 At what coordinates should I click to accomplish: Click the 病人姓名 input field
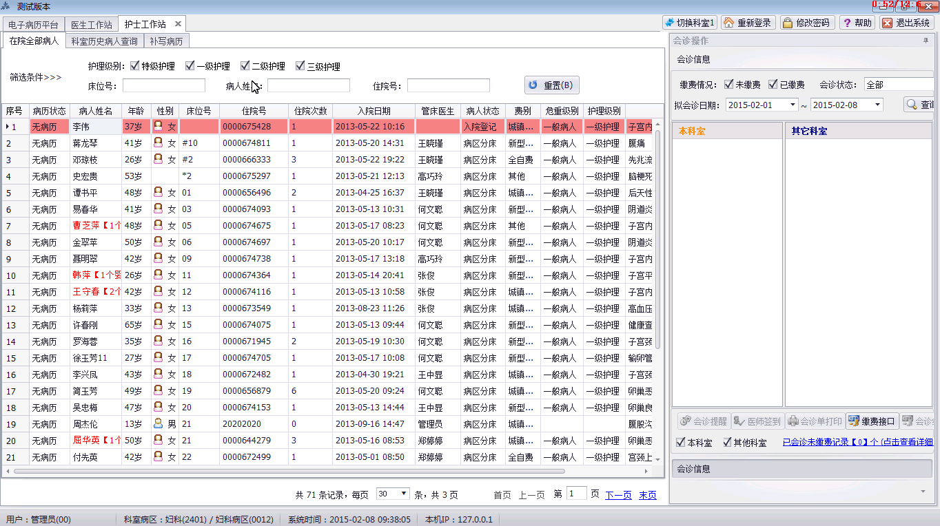click(309, 85)
